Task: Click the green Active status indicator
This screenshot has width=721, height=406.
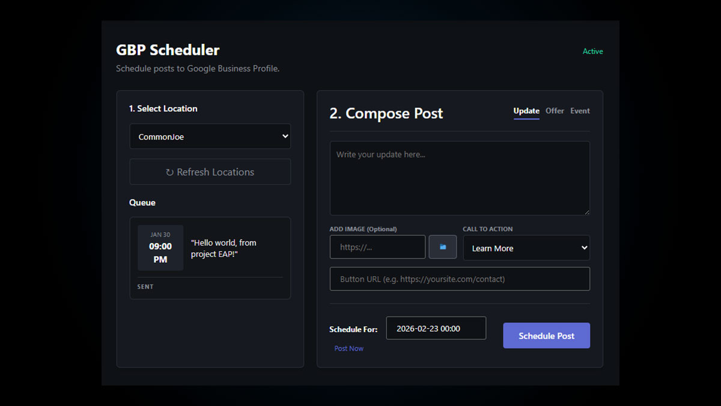Action: [x=592, y=52]
